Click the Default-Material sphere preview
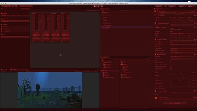 coord(156,98)
